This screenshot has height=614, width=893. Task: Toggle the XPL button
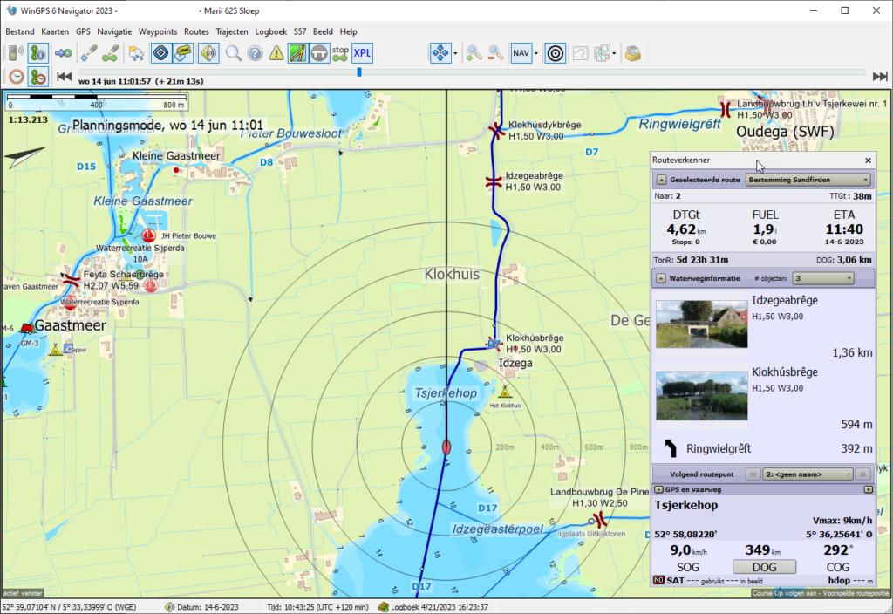click(x=362, y=53)
